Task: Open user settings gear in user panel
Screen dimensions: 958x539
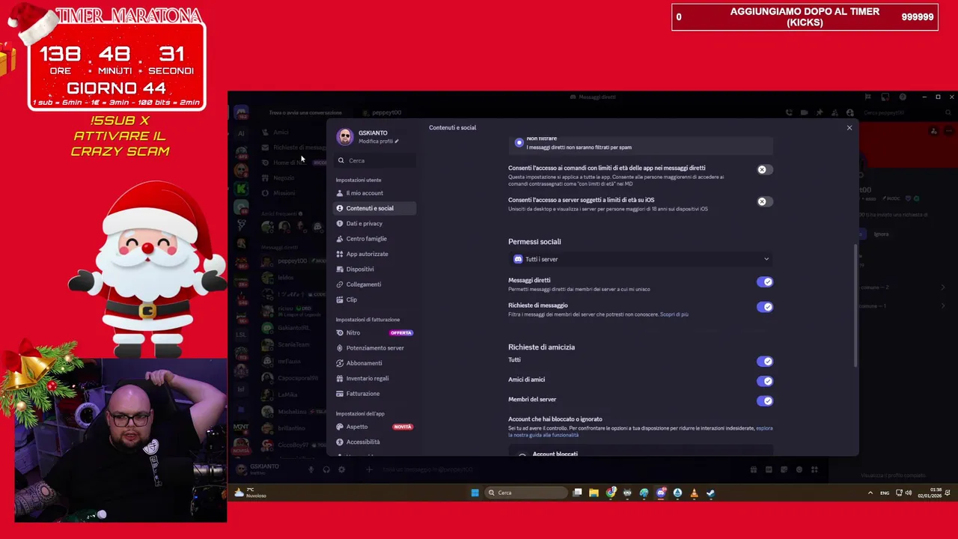Action: coord(341,469)
